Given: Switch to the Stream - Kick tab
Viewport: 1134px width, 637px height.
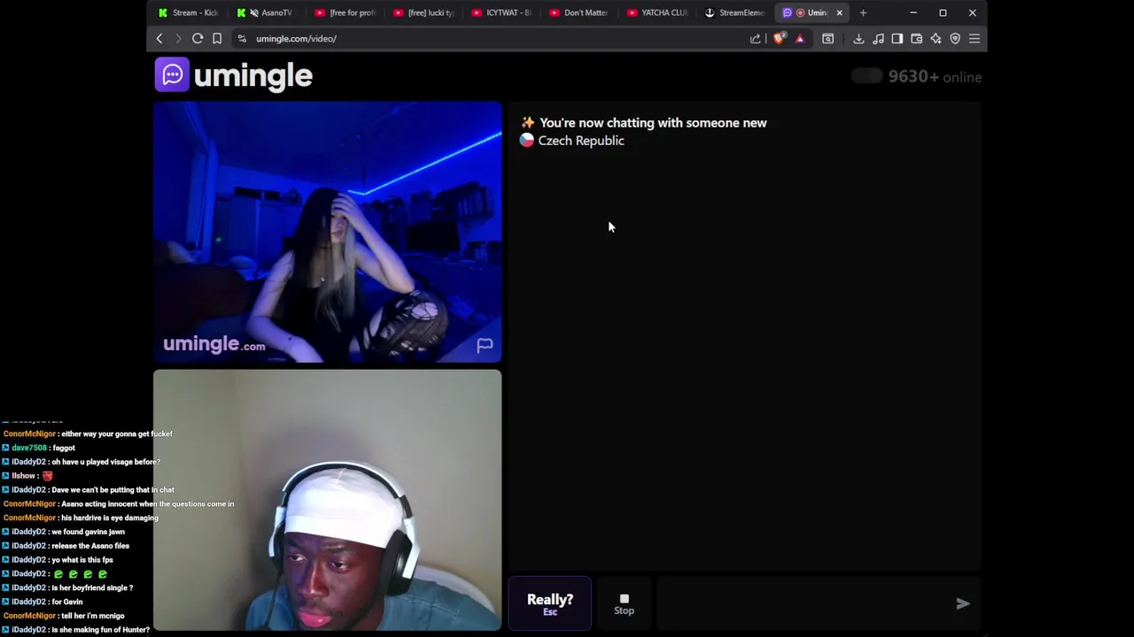Looking at the screenshot, I should [188, 12].
